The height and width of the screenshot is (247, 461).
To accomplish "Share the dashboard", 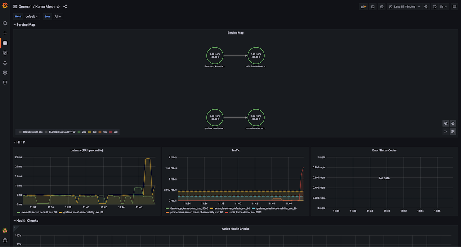I will click(65, 6).
